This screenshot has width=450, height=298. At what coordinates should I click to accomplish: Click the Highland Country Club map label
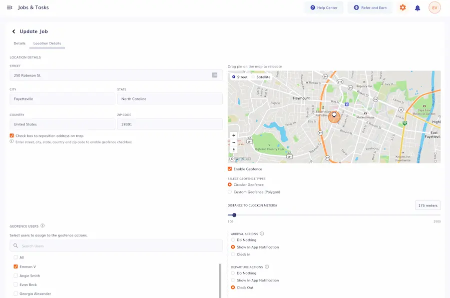(x=269, y=149)
